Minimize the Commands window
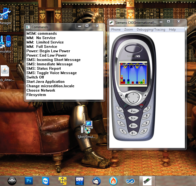This screenshot has height=186, width=196. click(x=80, y=26)
